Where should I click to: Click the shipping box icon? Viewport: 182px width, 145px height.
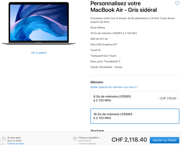(x=75, y=139)
